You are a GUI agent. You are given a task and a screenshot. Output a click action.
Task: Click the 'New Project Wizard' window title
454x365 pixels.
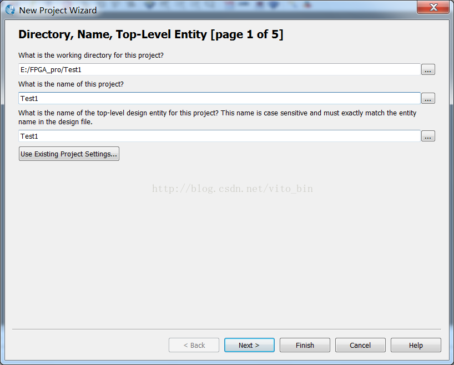tap(58, 11)
